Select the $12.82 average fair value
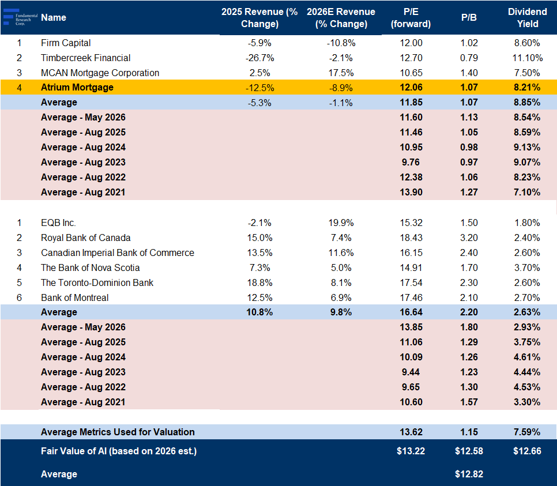 [x=469, y=474]
